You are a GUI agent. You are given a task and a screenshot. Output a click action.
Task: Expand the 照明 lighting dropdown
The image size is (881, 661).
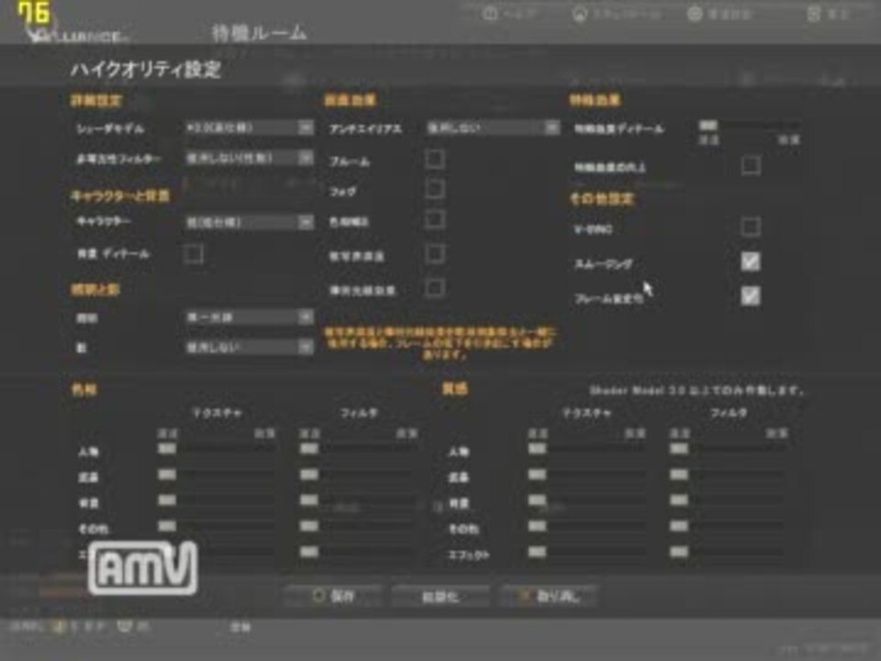(x=249, y=317)
